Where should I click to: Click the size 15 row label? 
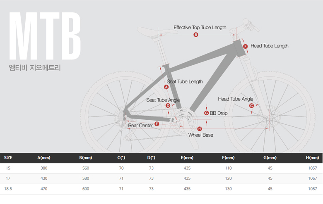[x=8, y=168]
